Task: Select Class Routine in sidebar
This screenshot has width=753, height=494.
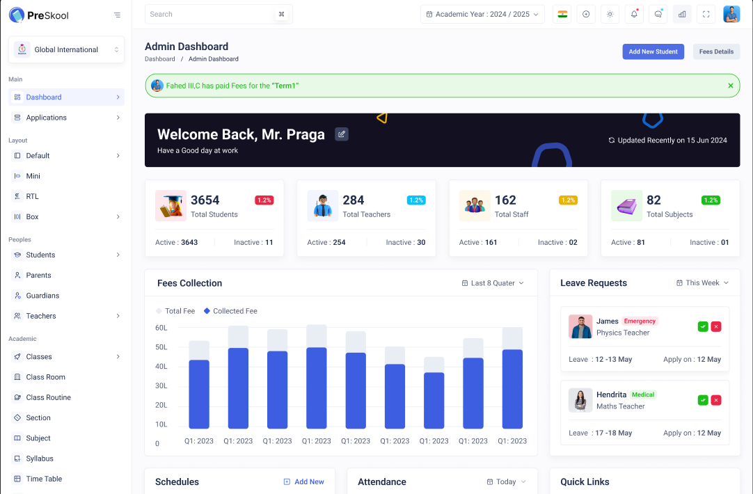Action: tap(48, 397)
